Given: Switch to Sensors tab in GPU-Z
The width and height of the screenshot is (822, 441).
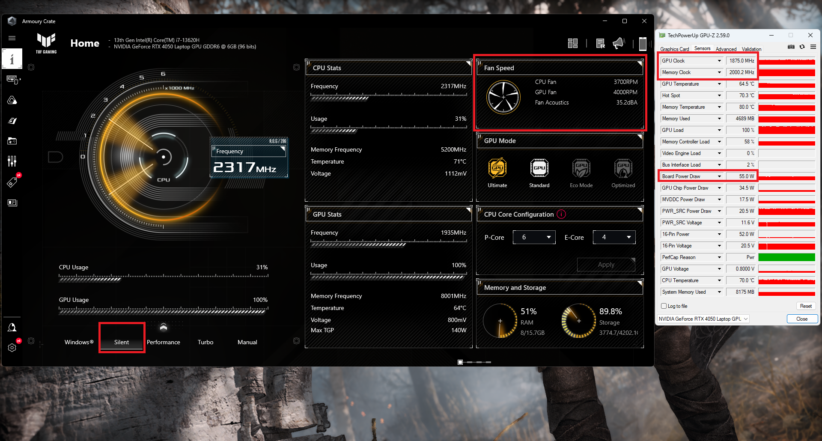Looking at the screenshot, I should (702, 48).
